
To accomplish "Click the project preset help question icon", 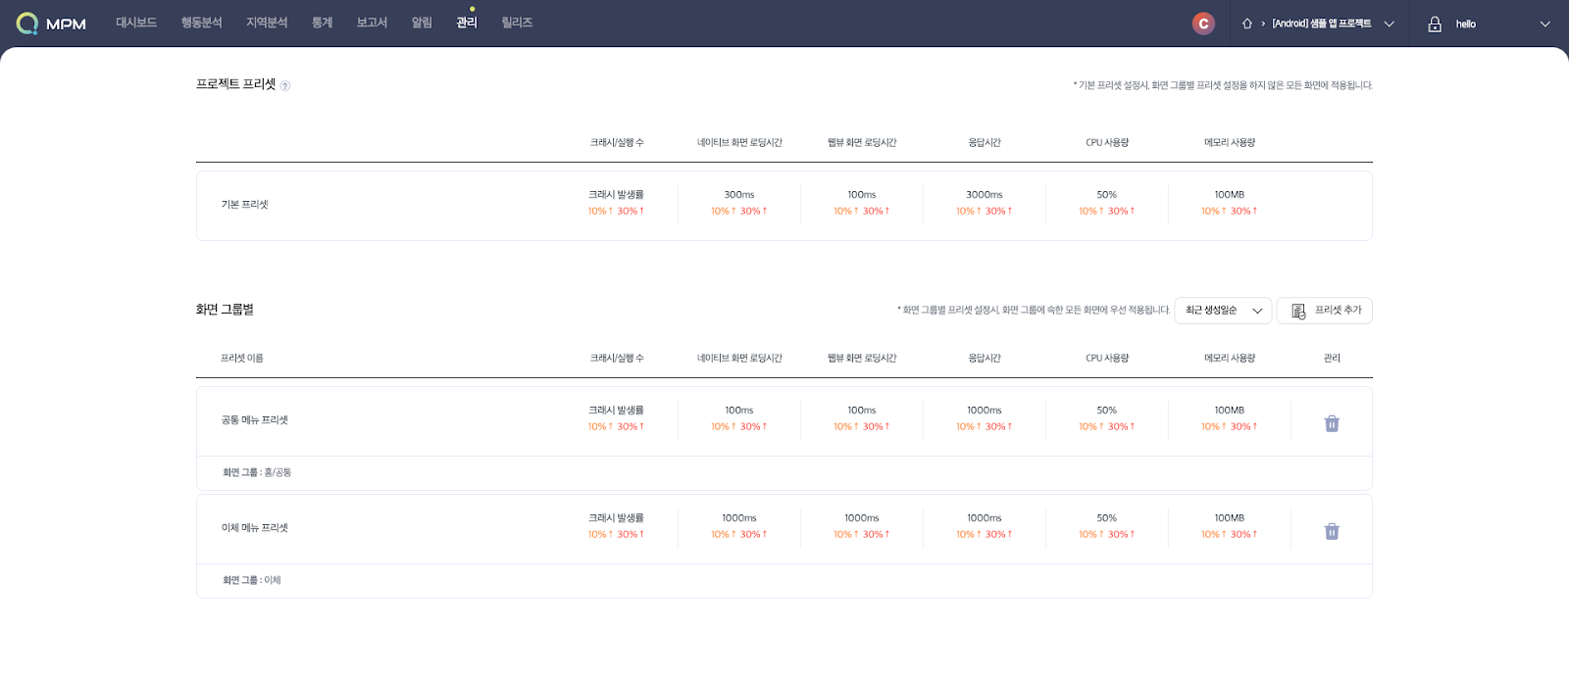I will point(285,86).
